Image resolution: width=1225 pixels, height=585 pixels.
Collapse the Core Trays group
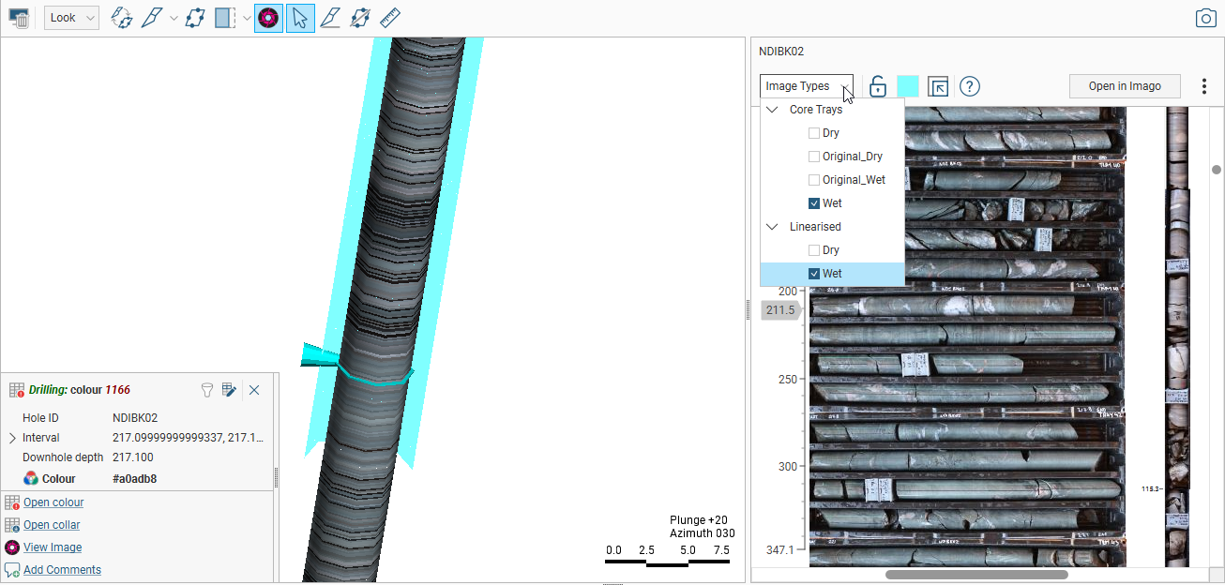[772, 110]
